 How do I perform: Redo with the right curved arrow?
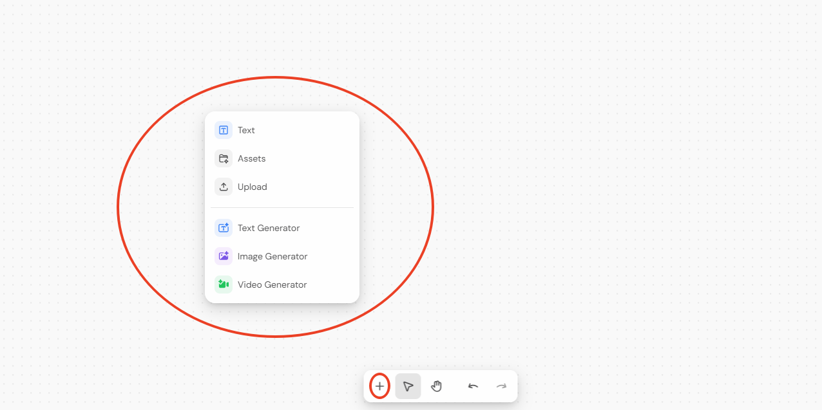(x=501, y=386)
